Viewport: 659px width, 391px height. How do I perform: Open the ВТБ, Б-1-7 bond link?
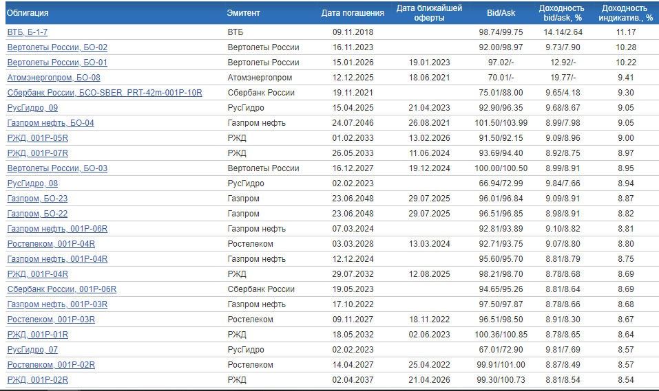click(27, 32)
